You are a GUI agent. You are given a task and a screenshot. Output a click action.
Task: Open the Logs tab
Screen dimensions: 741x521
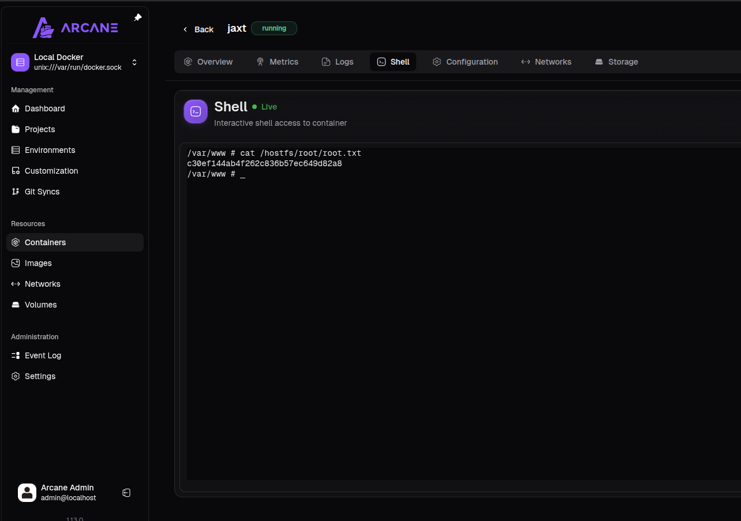[x=338, y=62]
